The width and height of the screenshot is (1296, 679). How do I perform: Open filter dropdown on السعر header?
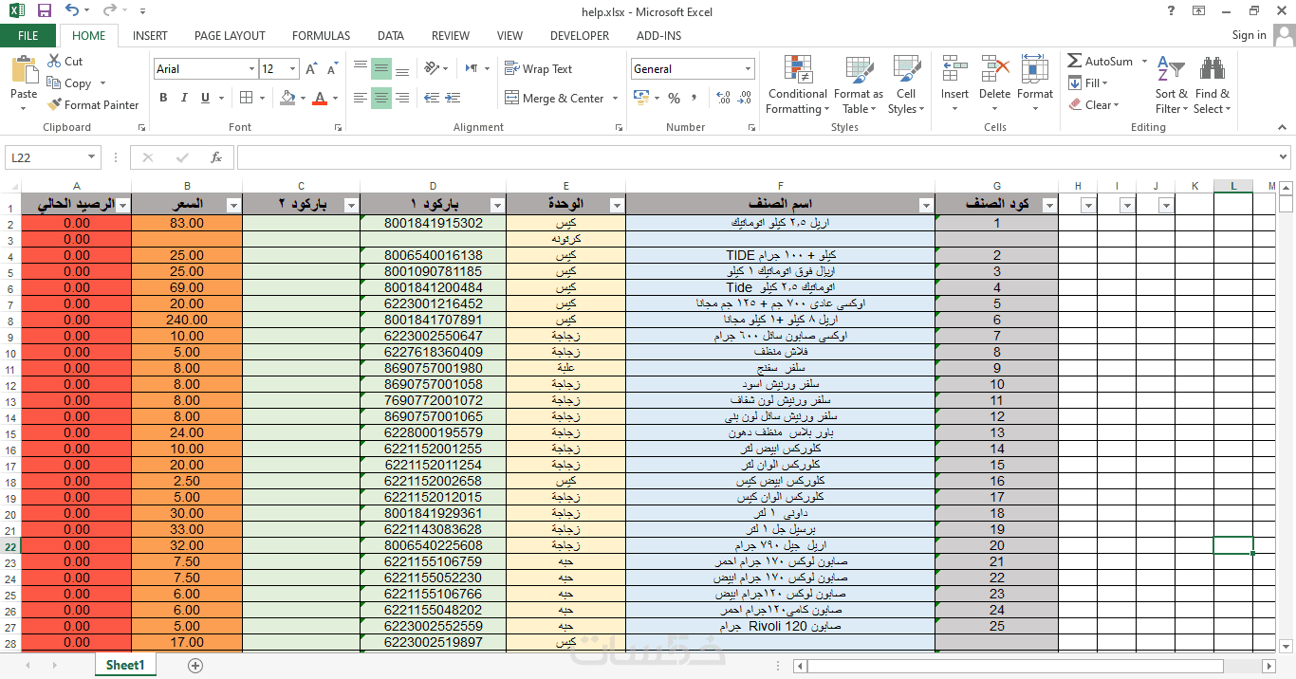233,205
